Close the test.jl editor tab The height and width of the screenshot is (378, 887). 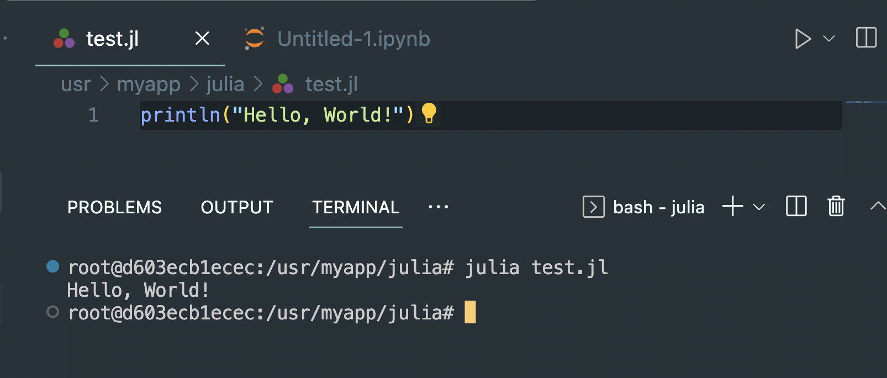click(x=202, y=39)
